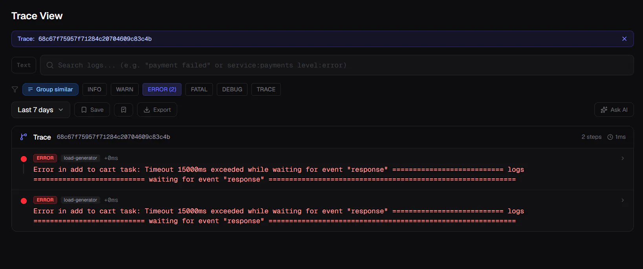
Task: Click the red dot on first error entry
Action: point(24,159)
